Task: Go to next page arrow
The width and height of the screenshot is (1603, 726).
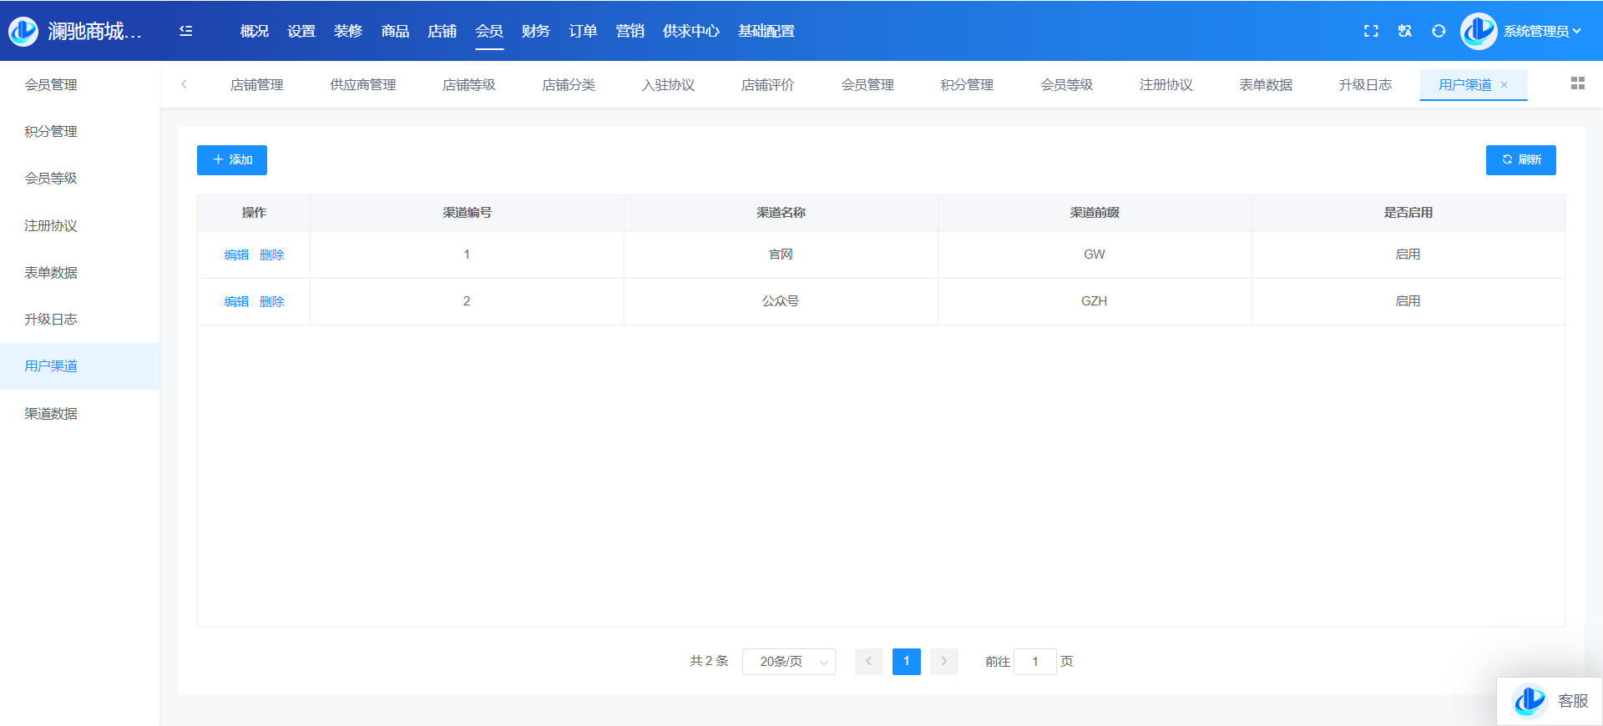Action: point(944,662)
